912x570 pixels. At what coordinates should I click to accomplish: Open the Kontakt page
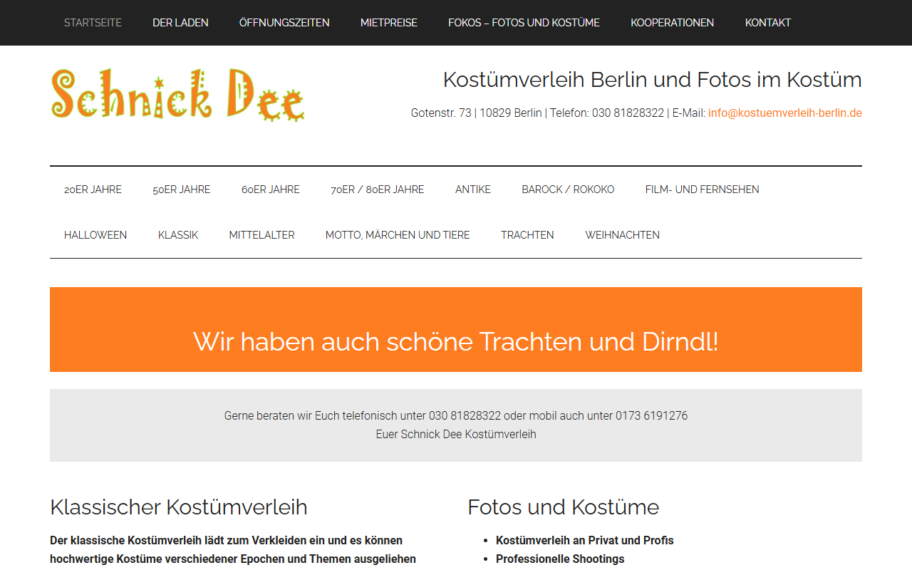click(768, 23)
